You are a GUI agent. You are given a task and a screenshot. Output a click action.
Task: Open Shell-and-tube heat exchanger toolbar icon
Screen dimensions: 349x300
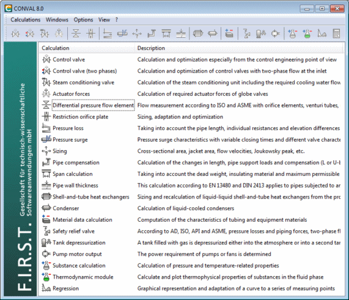click(198, 34)
